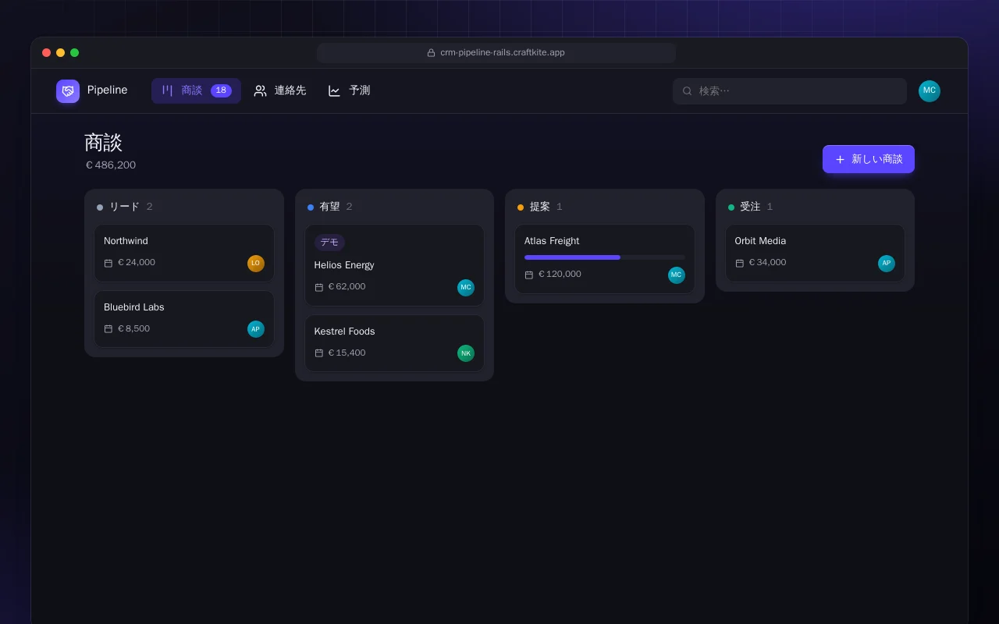Click the chart icon beside 予測
Screen dimensions: 999x624
(334, 90)
